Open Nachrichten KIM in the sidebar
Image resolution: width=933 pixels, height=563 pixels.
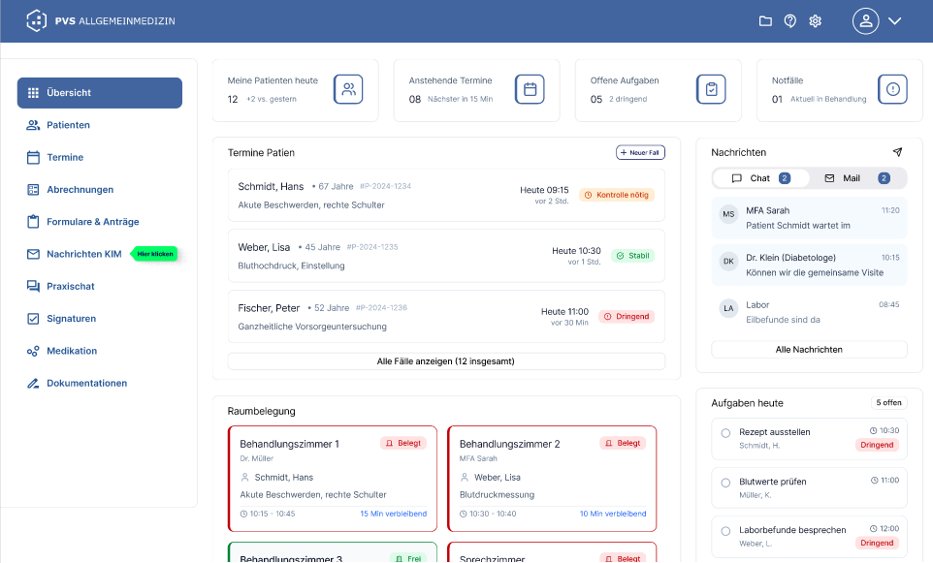coord(74,254)
